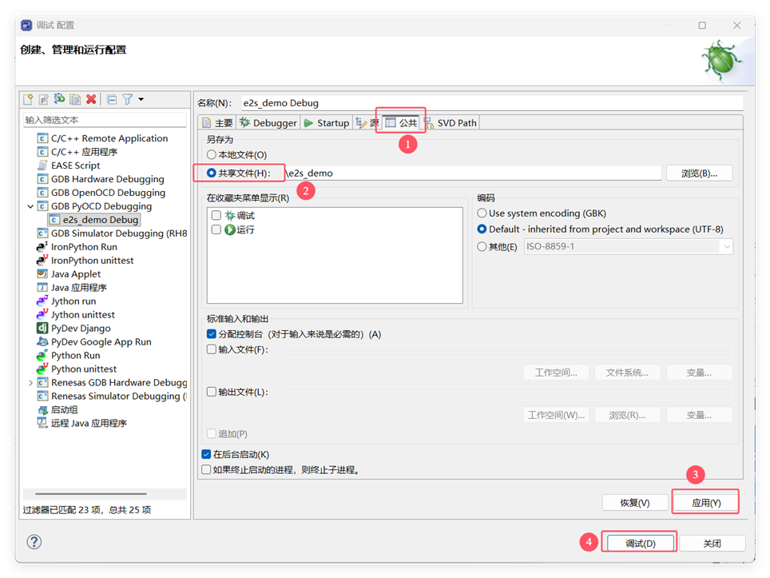Screen dimensions: 770x578
Task: Enable the 输入文件(F) checkbox
Action: [x=212, y=349]
